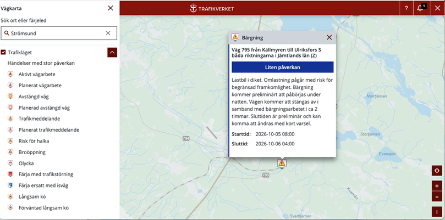Click the Färja med trafikstörning label
Image resolution: width=445 pixels, height=220 pixels.
click(46, 174)
